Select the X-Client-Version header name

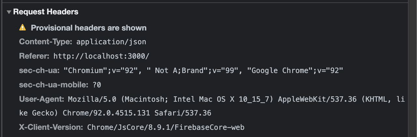pyautogui.click(x=51, y=127)
